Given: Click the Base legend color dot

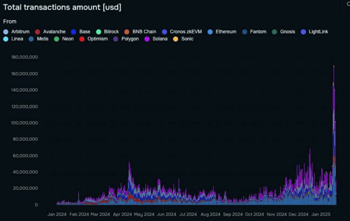Looking at the screenshot, I should pyautogui.click(x=74, y=32).
